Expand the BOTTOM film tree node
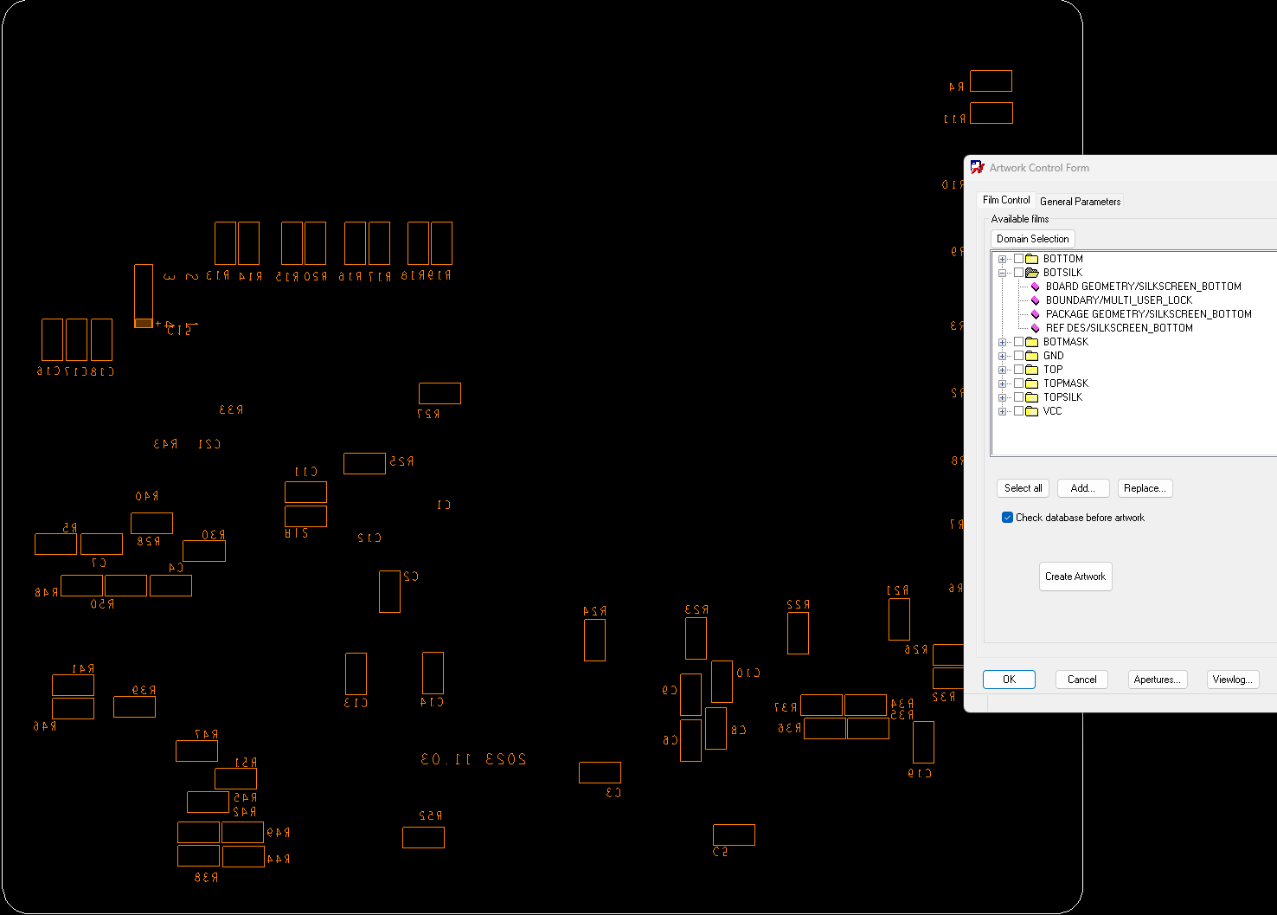1277x915 pixels. [x=1002, y=259]
